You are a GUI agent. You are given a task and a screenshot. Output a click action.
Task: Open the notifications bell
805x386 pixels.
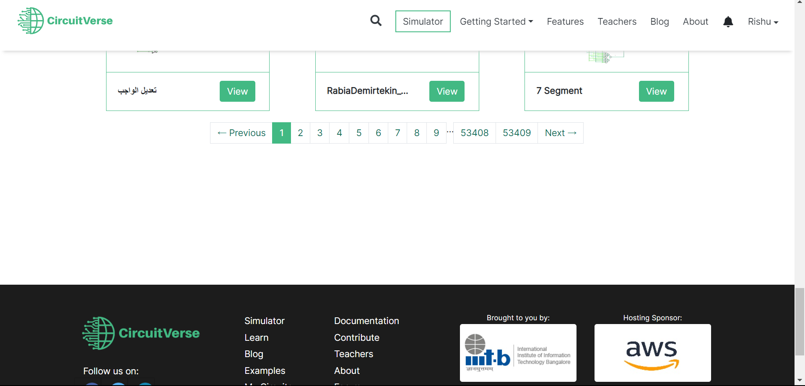tap(728, 22)
